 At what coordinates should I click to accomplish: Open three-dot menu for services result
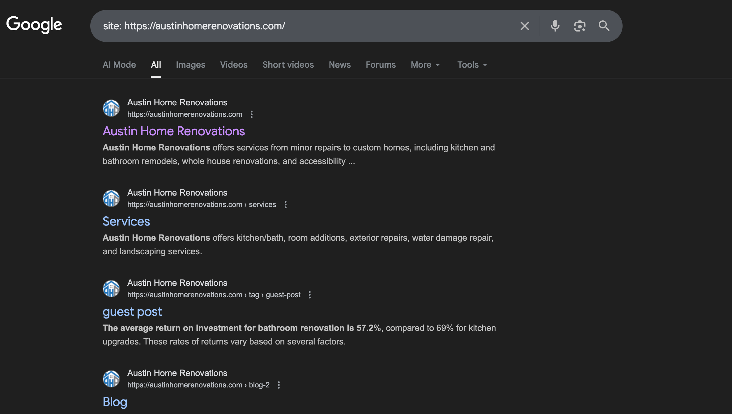coord(286,205)
